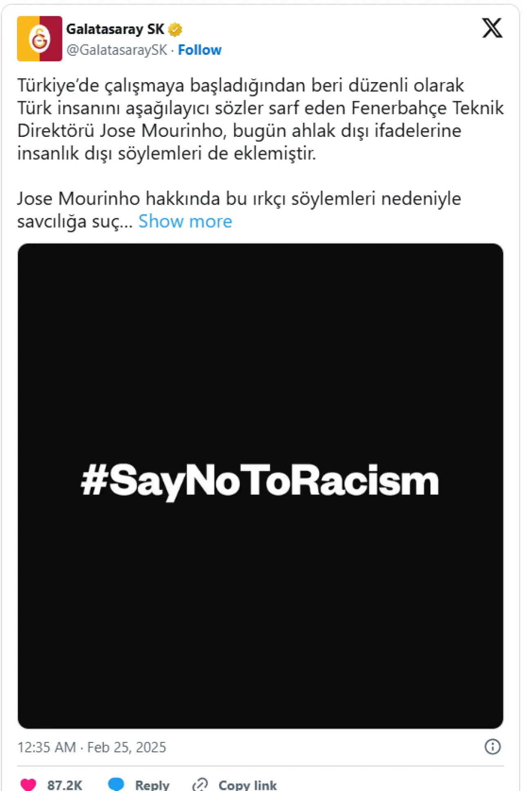Open the Galatasaray SK display name
Screen dimensions: 523x791
coord(115,29)
